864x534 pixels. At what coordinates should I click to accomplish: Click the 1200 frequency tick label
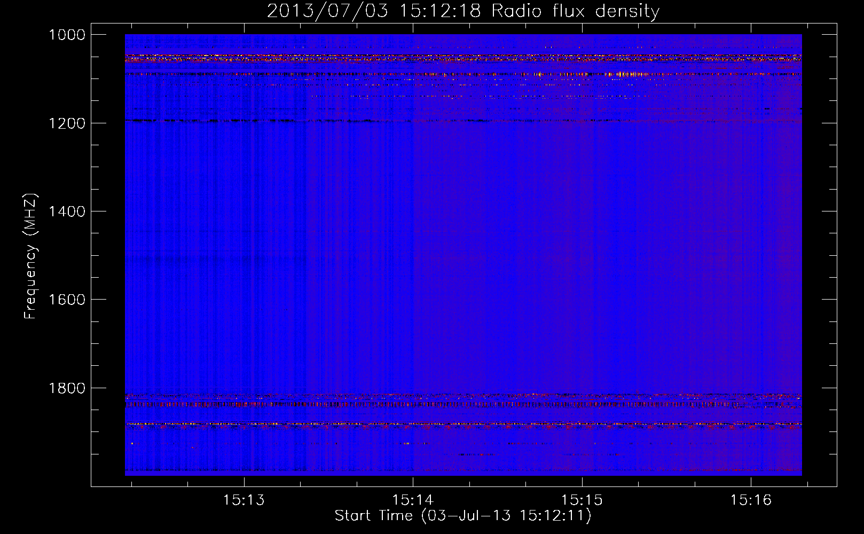pyautogui.click(x=67, y=123)
